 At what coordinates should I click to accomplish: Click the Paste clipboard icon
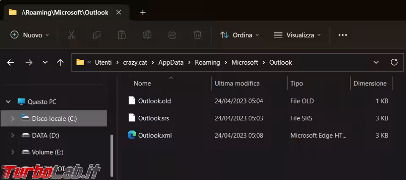pyautogui.click(x=121, y=35)
